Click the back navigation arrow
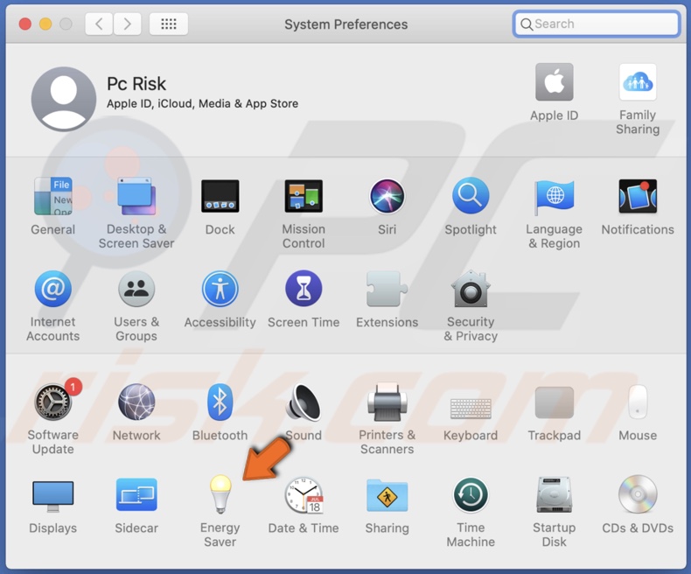 coord(99,24)
